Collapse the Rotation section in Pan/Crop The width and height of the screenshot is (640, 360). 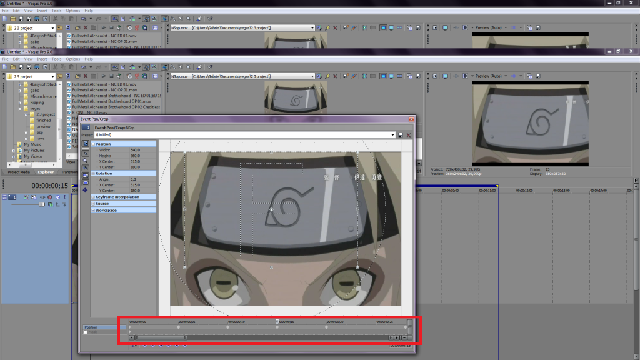pos(93,174)
